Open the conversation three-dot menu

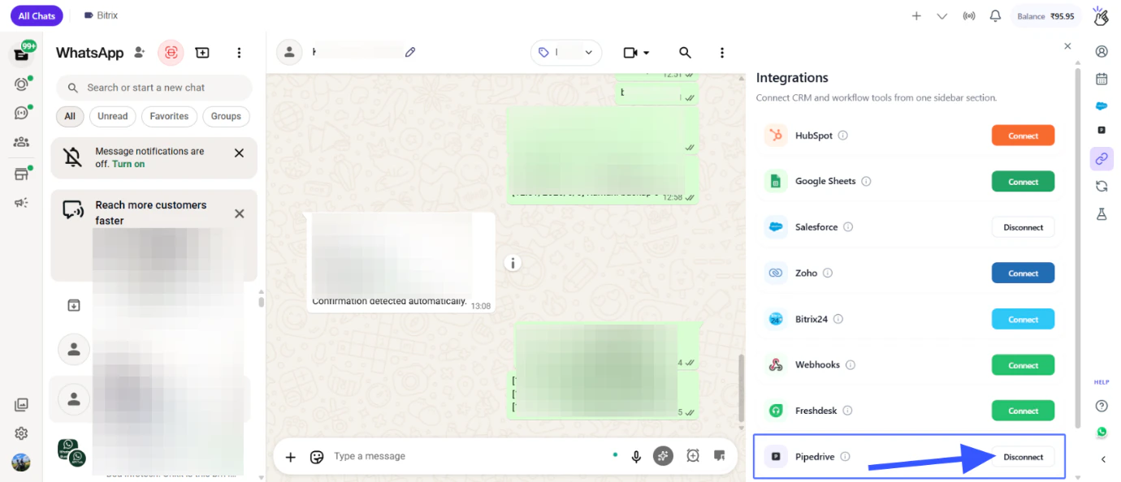[x=722, y=53]
